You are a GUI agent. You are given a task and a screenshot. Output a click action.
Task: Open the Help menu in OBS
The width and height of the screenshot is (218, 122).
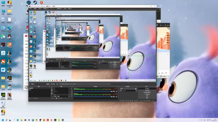pos(70,9)
